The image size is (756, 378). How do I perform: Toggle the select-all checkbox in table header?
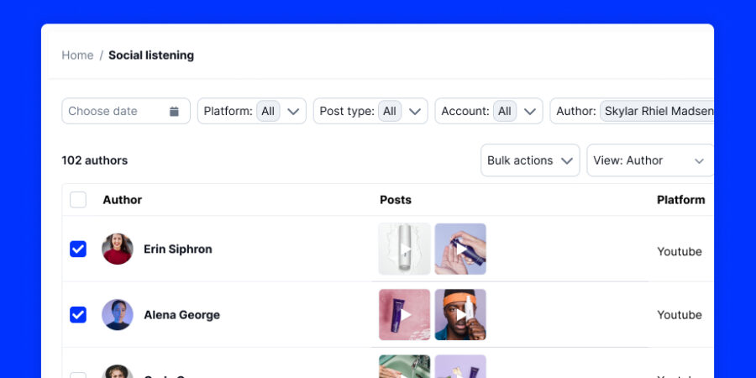pos(78,200)
